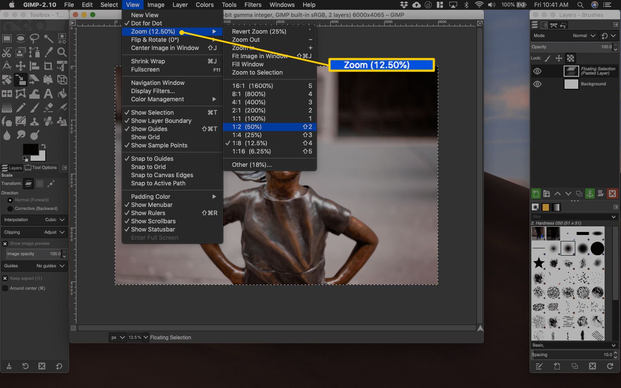Click refresh brushes button
Image resolution: width=621 pixels, height=388 pixels.
610,366
